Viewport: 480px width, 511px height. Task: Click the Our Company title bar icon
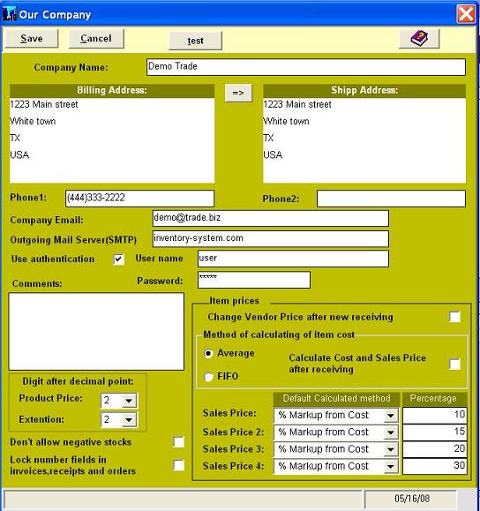pos(9,14)
